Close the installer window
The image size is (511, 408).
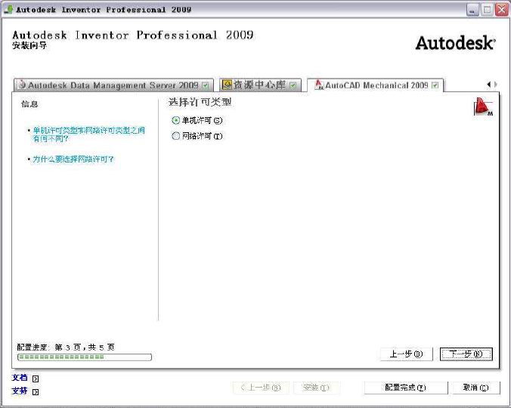click(501, 10)
